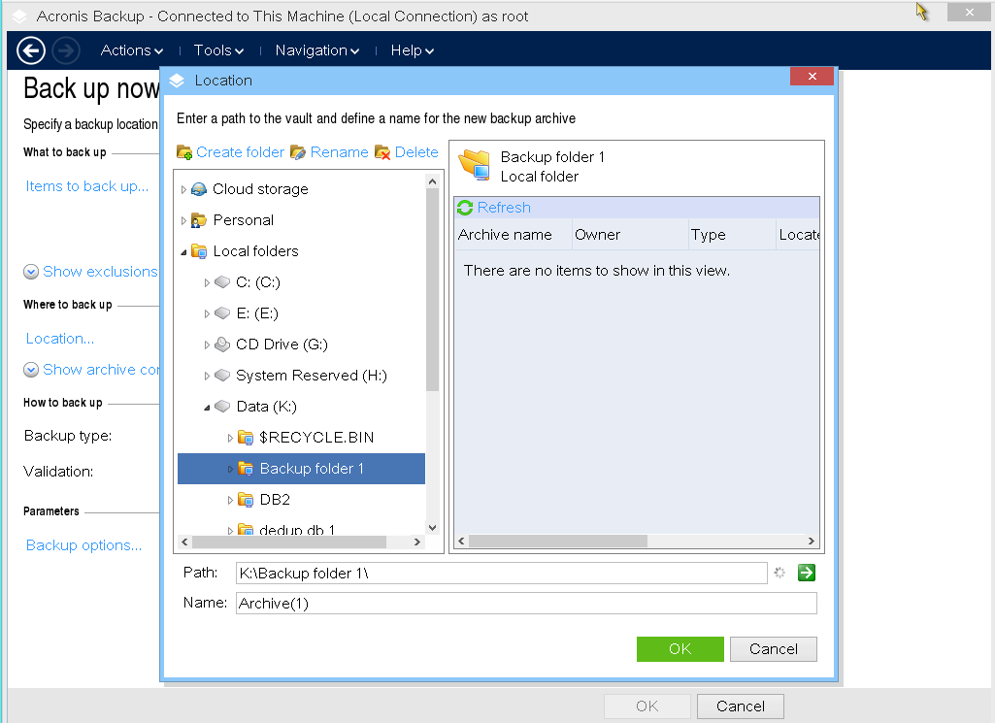Click the Acronis Backup app icon in title bar
This screenshot has height=723, width=995.
[19, 16]
